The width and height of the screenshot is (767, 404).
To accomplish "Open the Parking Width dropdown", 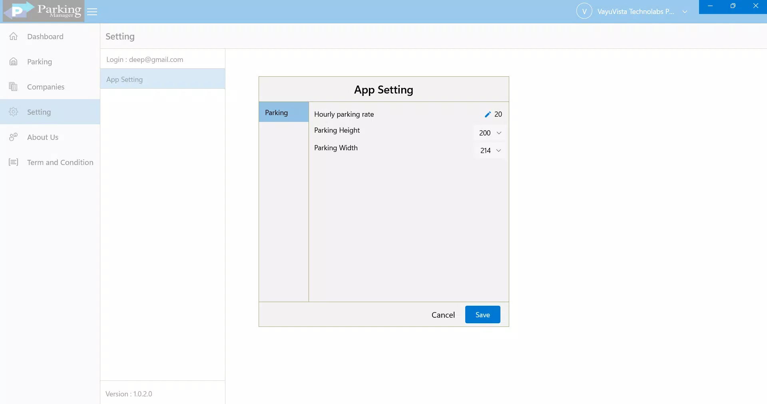I will click(x=490, y=151).
